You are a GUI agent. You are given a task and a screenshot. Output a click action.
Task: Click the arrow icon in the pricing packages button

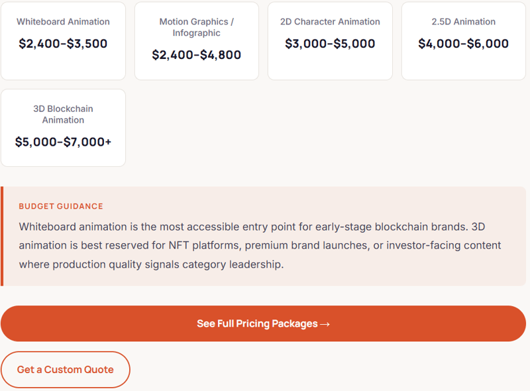(x=325, y=324)
